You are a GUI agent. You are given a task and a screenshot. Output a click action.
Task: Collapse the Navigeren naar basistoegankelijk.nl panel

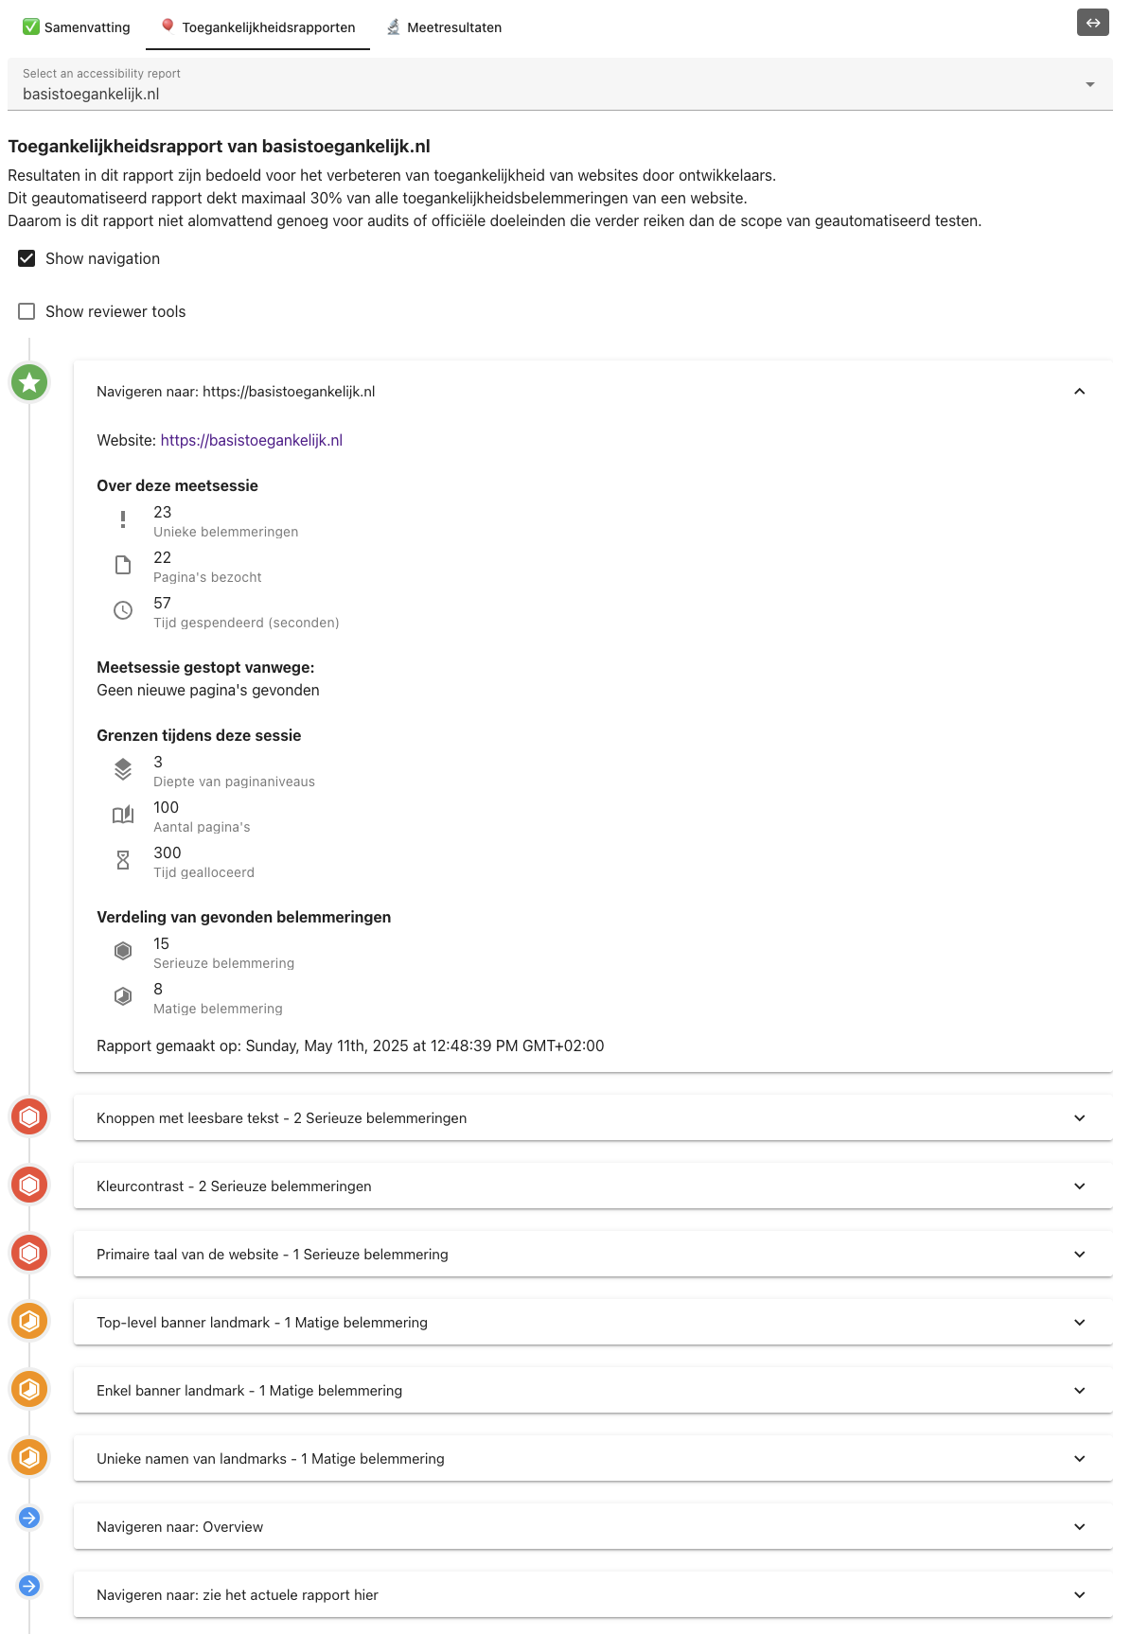pyautogui.click(x=592, y=391)
